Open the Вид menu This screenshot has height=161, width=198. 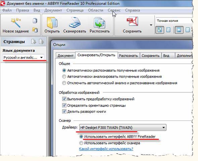tap(37, 10)
